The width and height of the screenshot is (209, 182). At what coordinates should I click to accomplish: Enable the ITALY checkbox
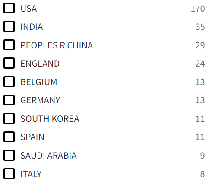[x=9, y=174]
